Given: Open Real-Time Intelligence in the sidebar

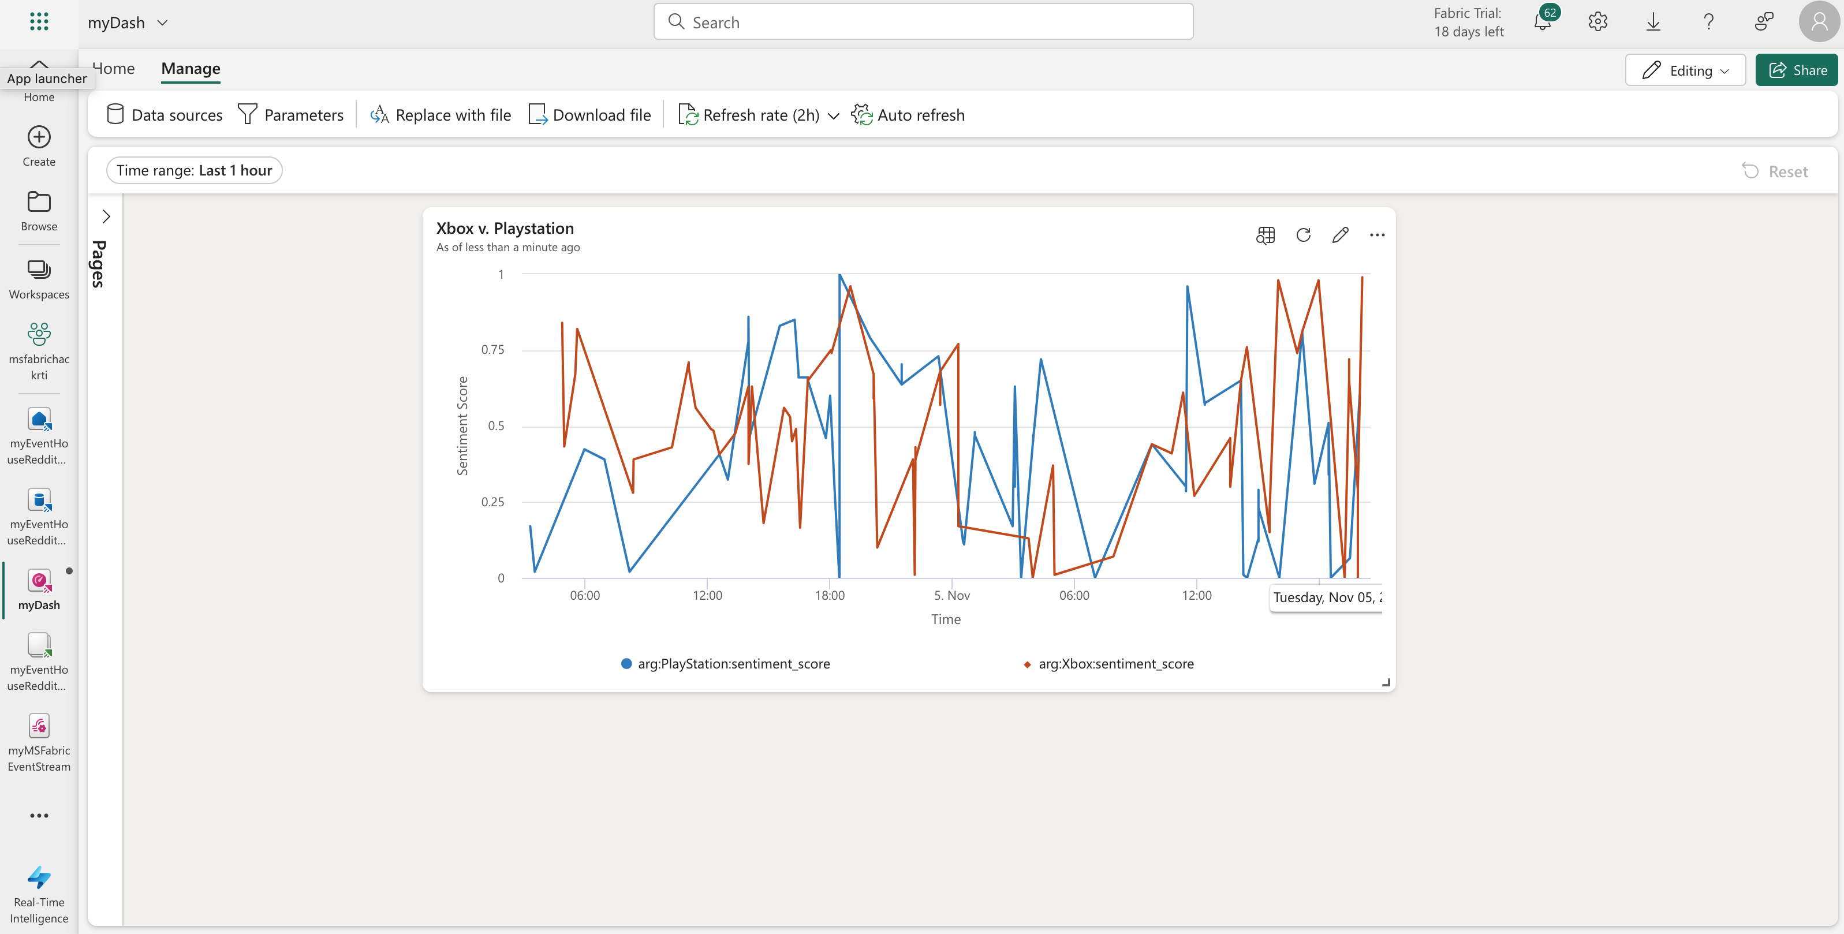Looking at the screenshot, I should [39, 894].
